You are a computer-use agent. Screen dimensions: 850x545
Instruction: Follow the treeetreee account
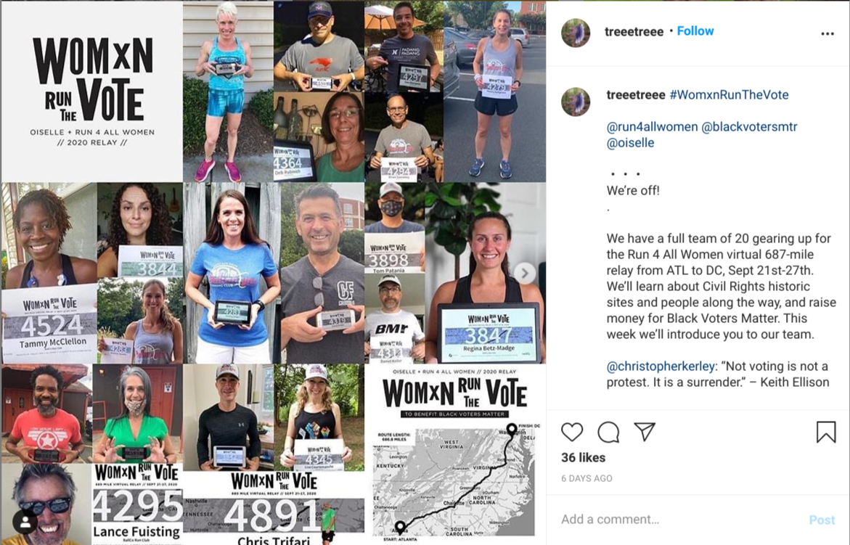tap(695, 31)
